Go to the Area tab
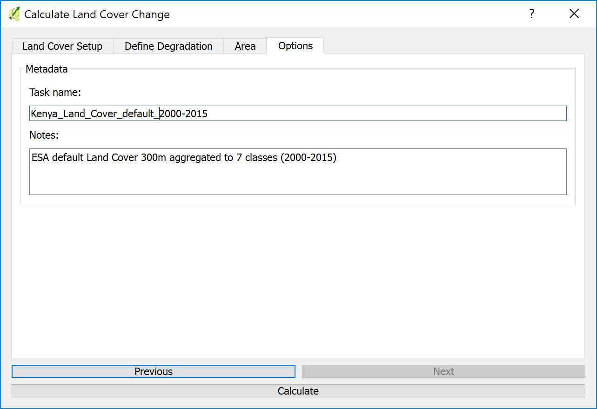The width and height of the screenshot is (597, 409). 245,46
